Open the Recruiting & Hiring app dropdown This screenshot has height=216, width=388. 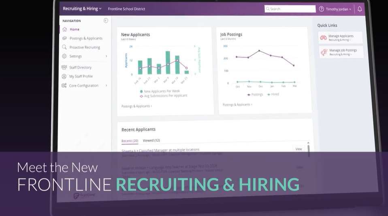click(82, 9)
